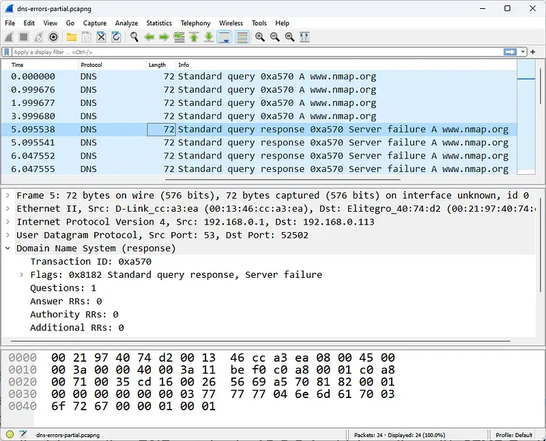
Task: Open the View menu
Action: (50, 23)
